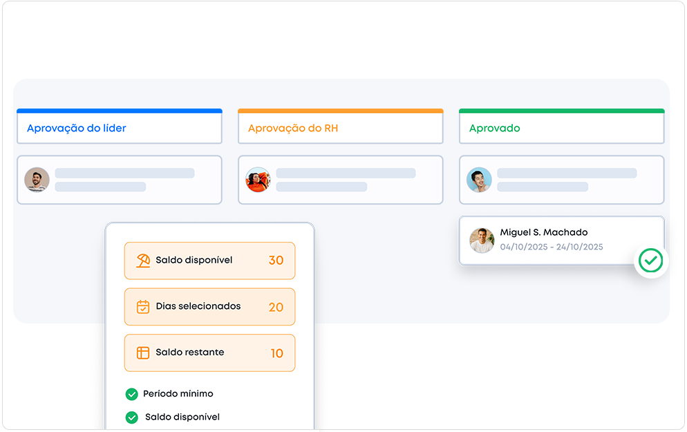Viewport: 687px width, 432px height.
Task: Select the Aprovado column header
Action: pos(561,128)
